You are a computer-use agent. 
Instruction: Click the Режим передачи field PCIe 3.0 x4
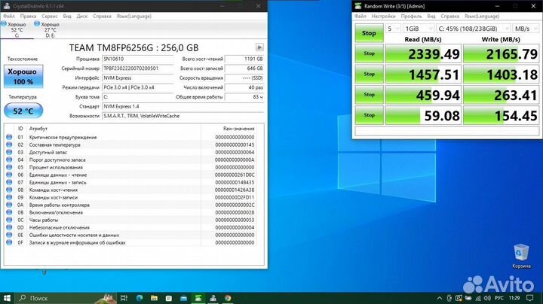(137, 87)
